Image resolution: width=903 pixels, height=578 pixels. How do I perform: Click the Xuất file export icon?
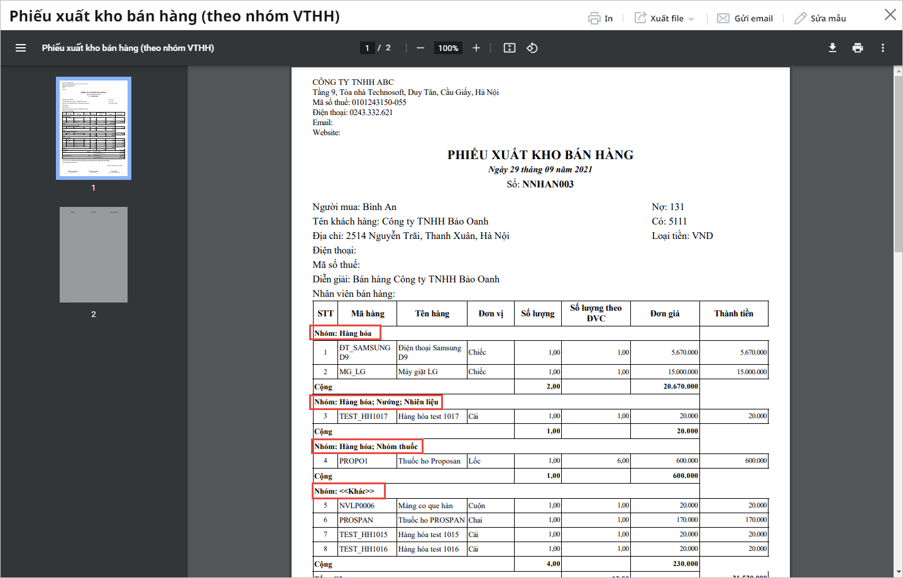(x=640, y=18)
